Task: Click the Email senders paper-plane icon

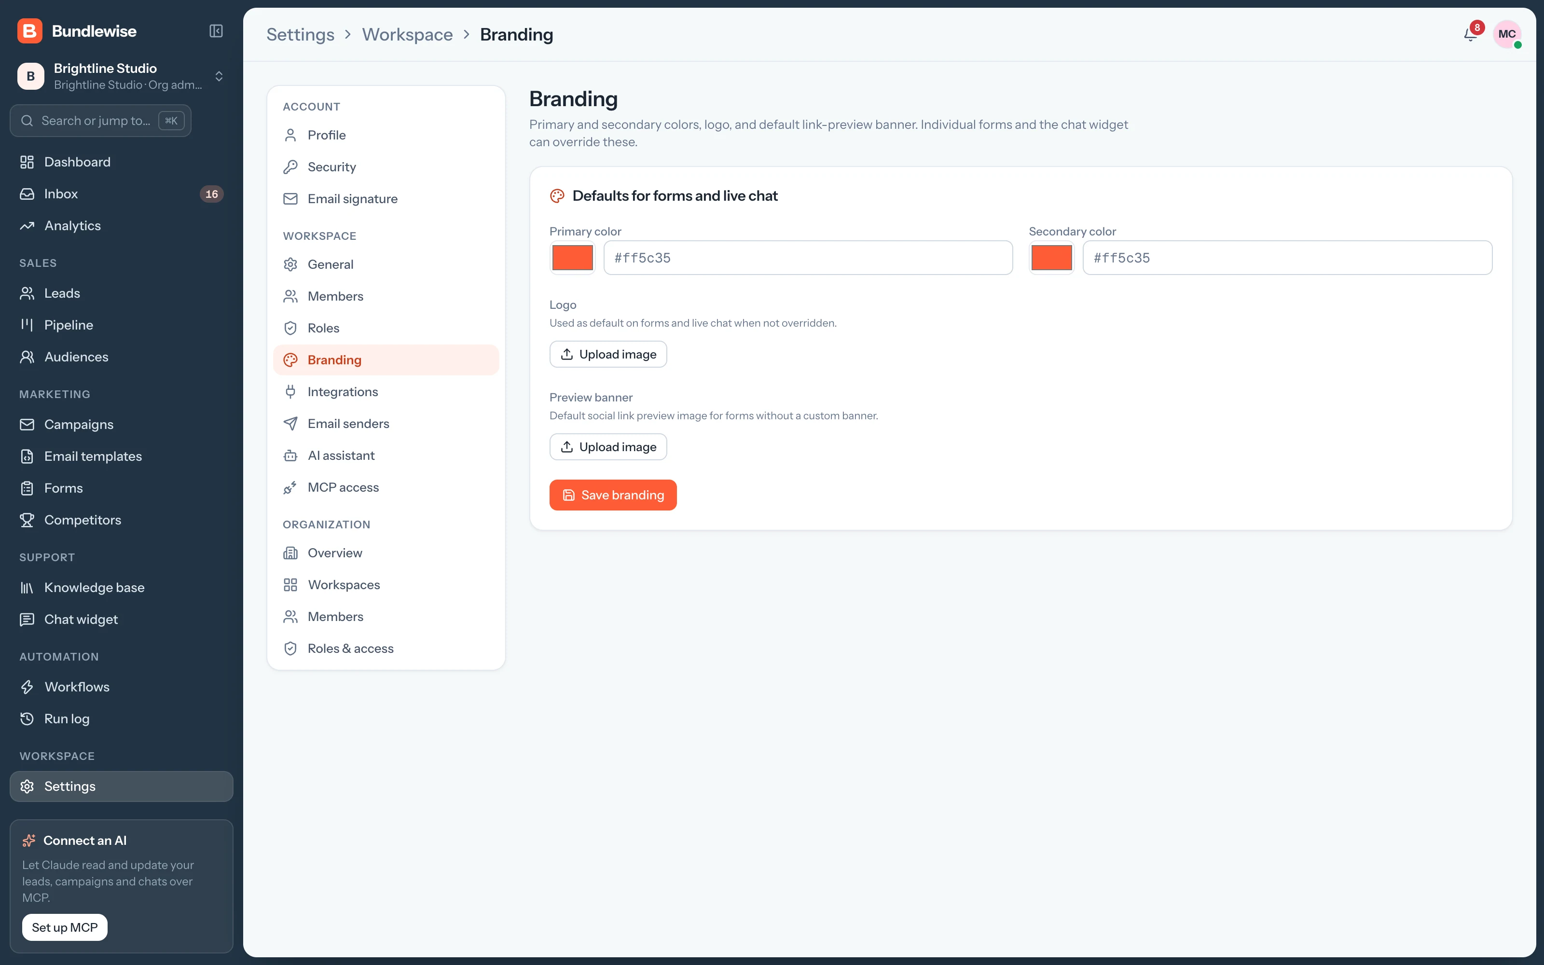Action: [290, 424]
